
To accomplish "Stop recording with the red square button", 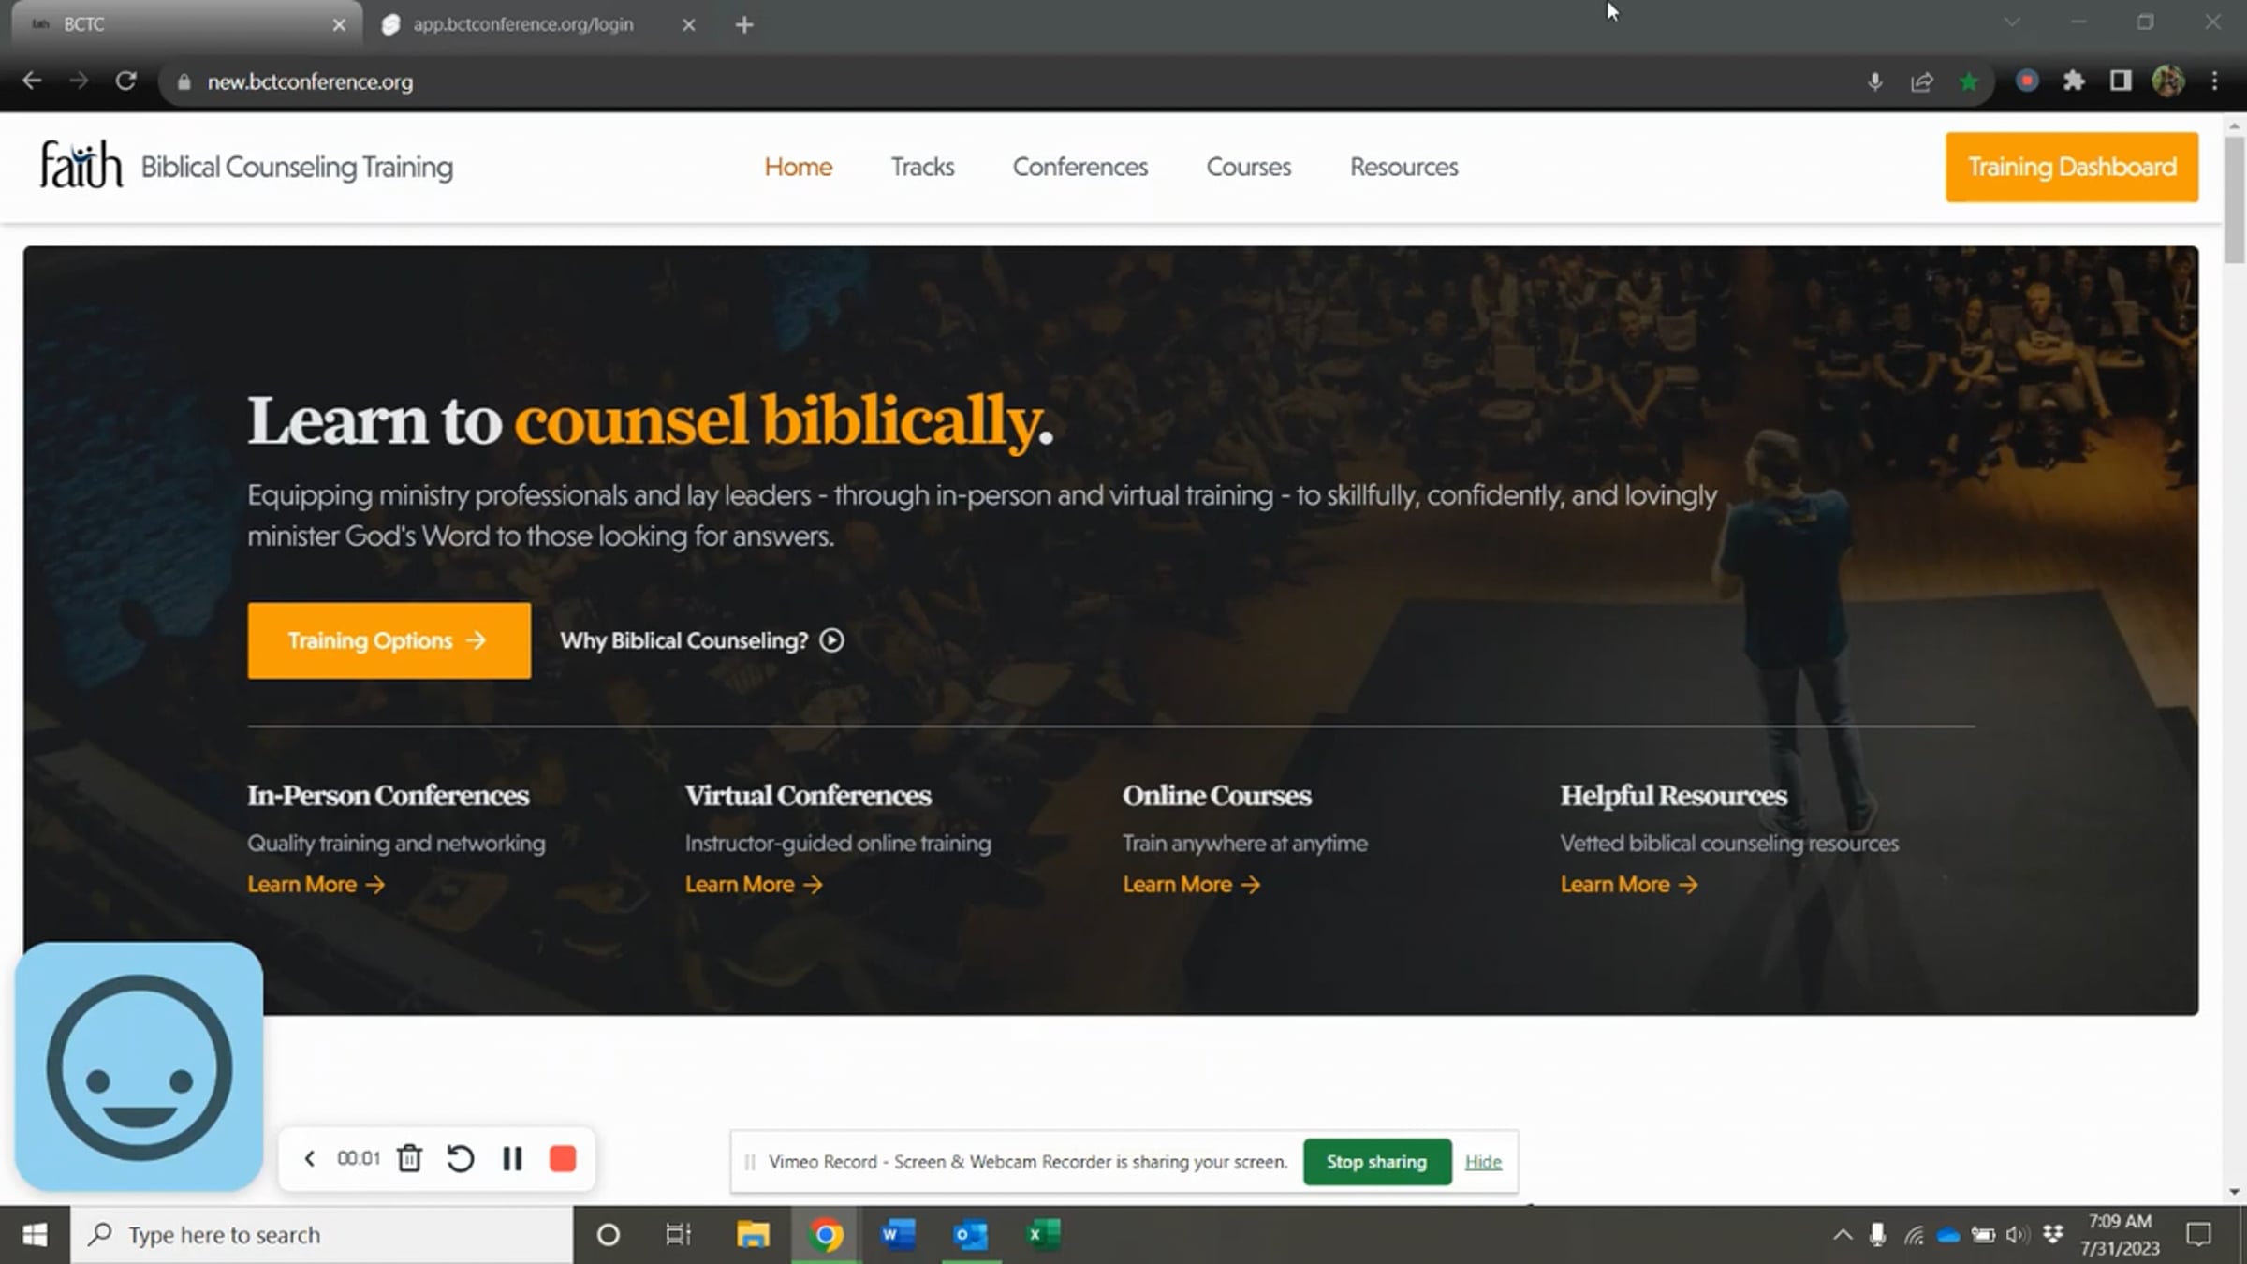I will click(x=563, y=1159).
